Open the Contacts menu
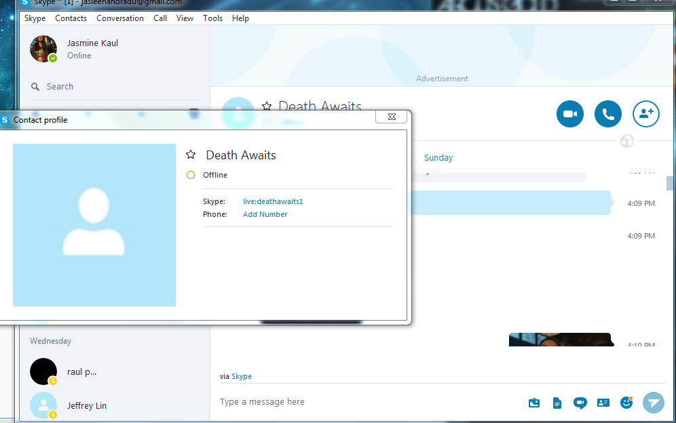 (71, 18)
